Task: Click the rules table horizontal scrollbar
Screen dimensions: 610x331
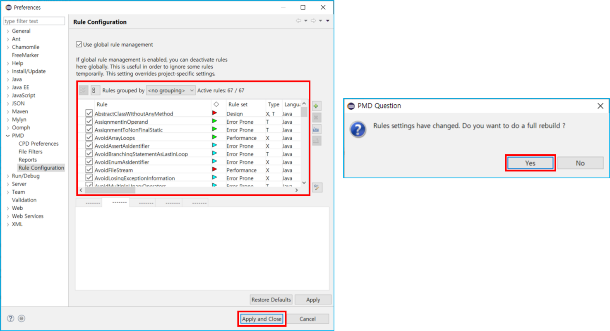Action: 110,190
